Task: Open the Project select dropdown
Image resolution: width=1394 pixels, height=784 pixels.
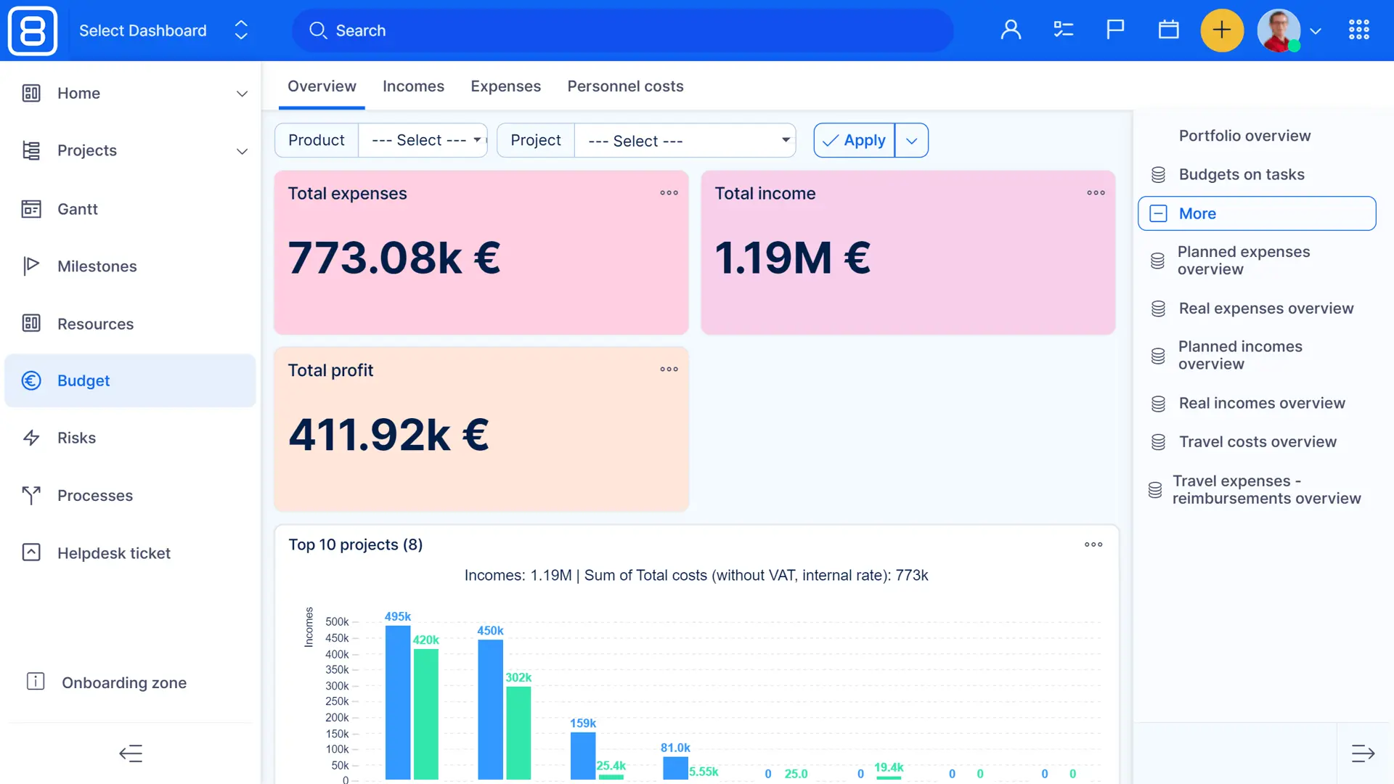Action: coord(685,140)
